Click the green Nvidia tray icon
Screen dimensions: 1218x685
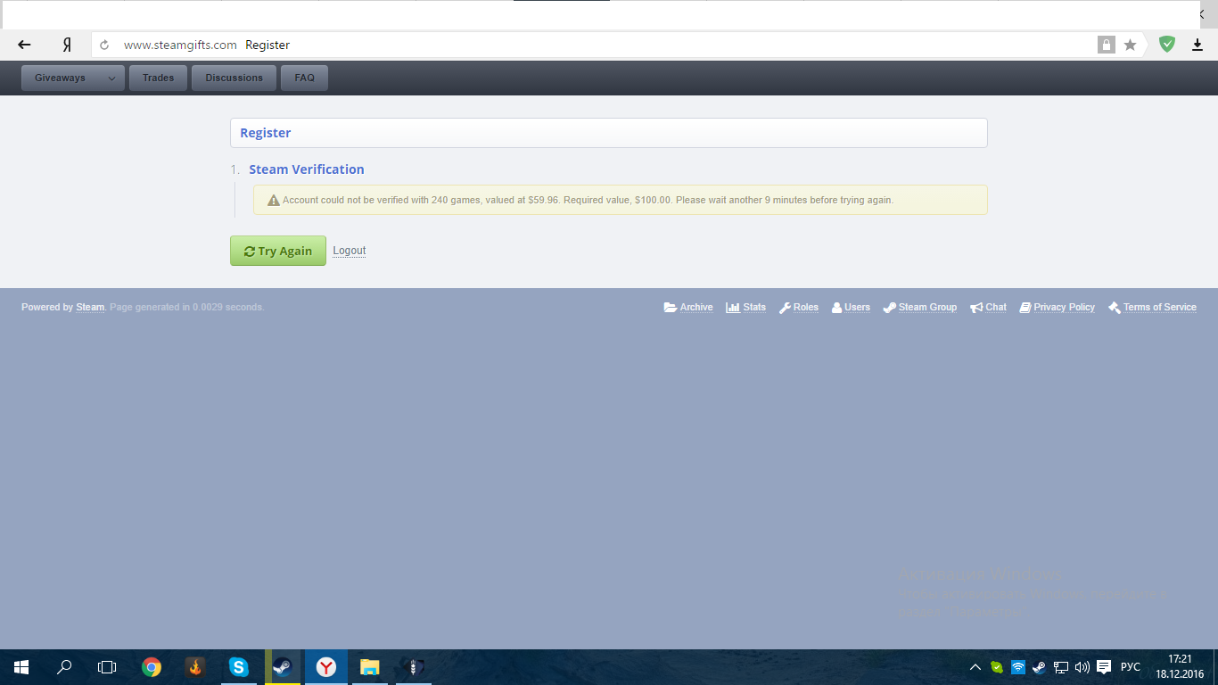[997, 667]
